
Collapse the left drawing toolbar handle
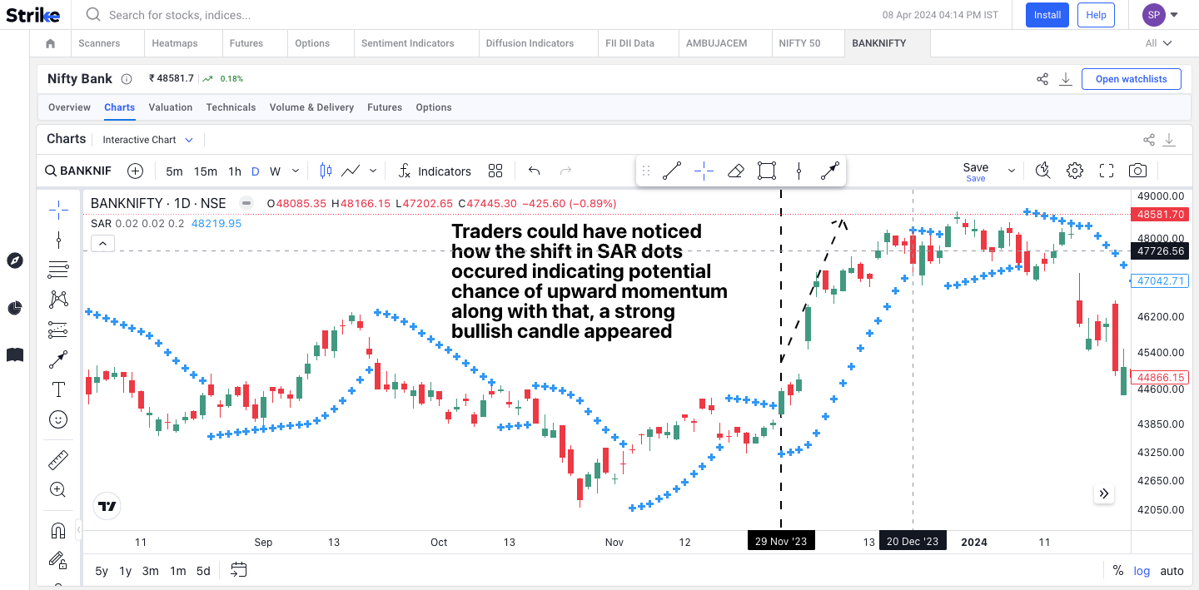78,528
